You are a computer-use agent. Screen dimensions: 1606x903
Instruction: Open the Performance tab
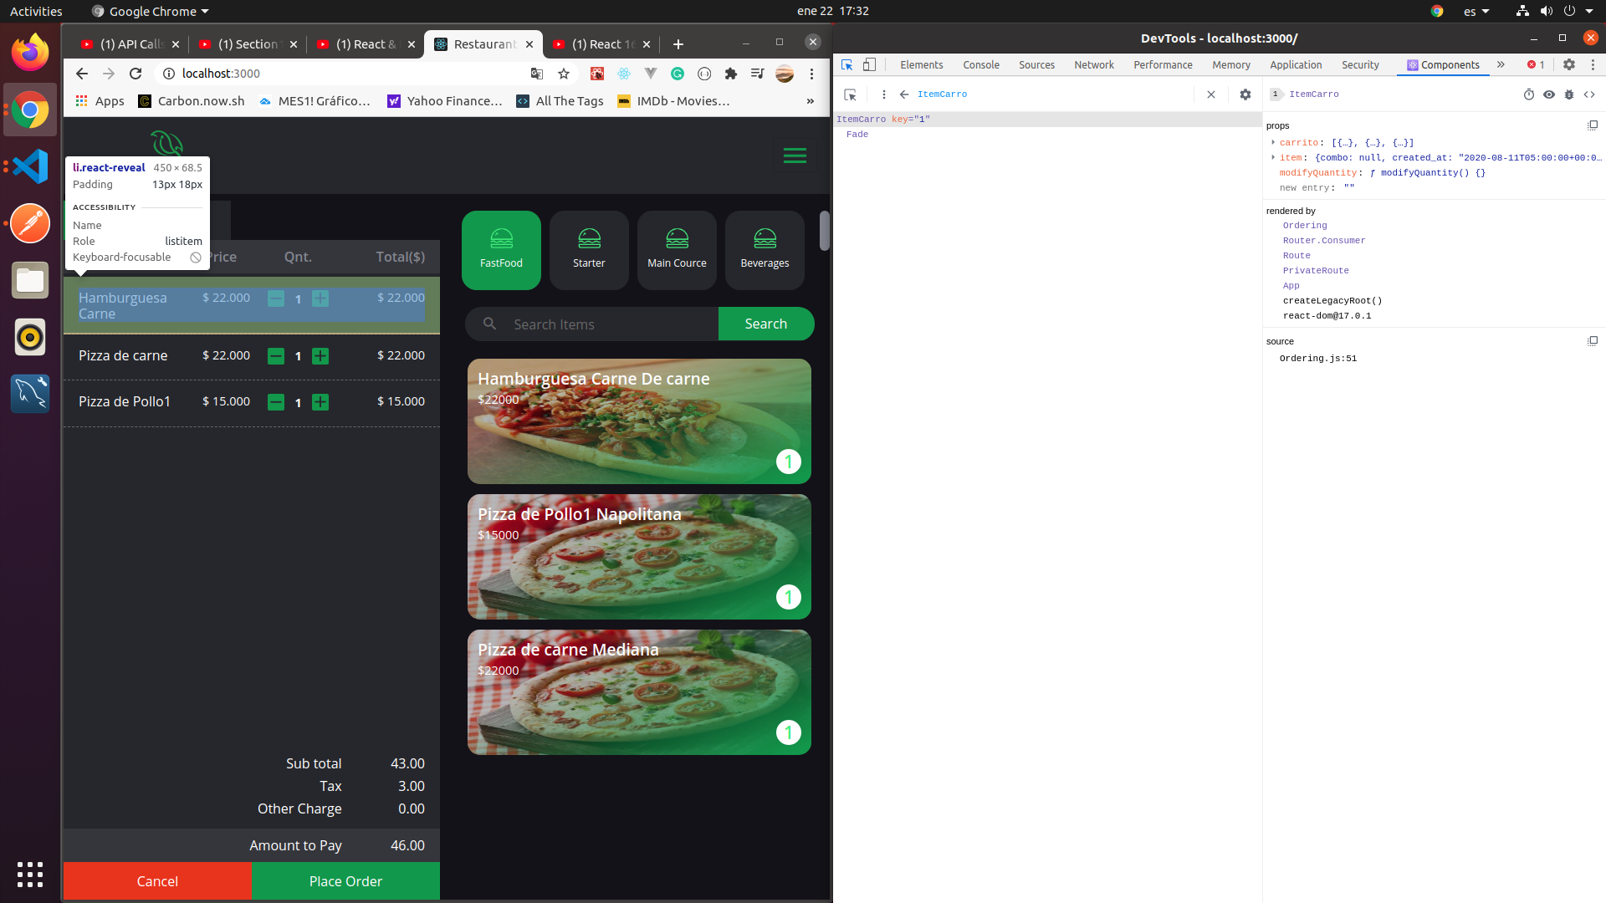click(1163, 64)
